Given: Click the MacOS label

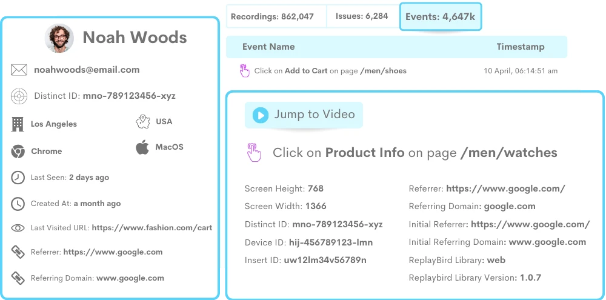Looking at the screenshot, I should tap(169, 147).
